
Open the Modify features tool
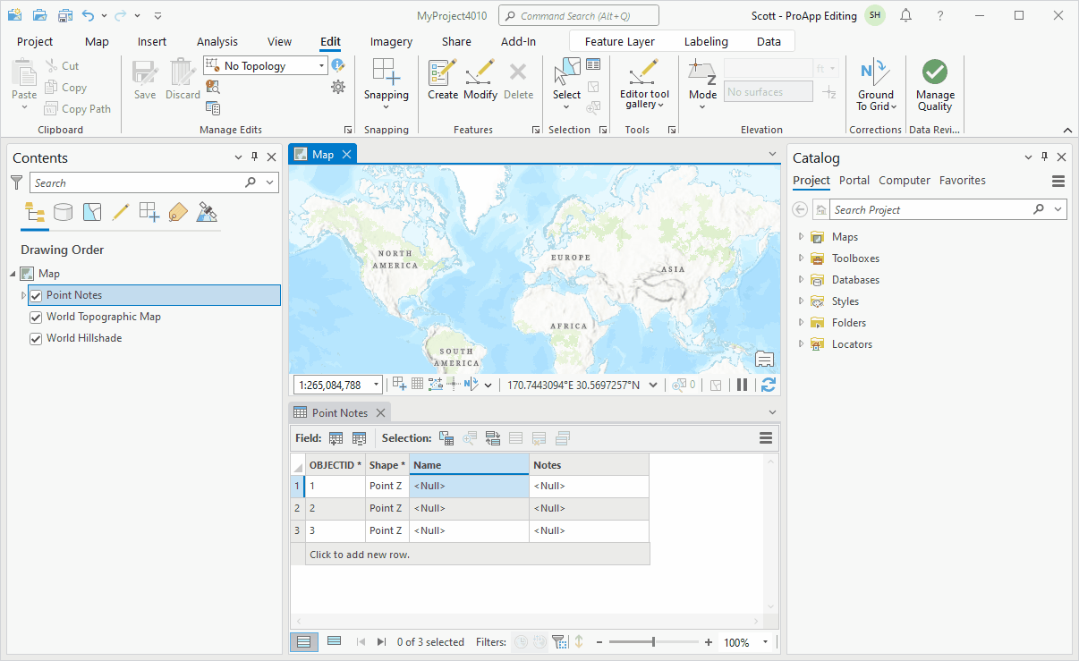click(480, 73)
